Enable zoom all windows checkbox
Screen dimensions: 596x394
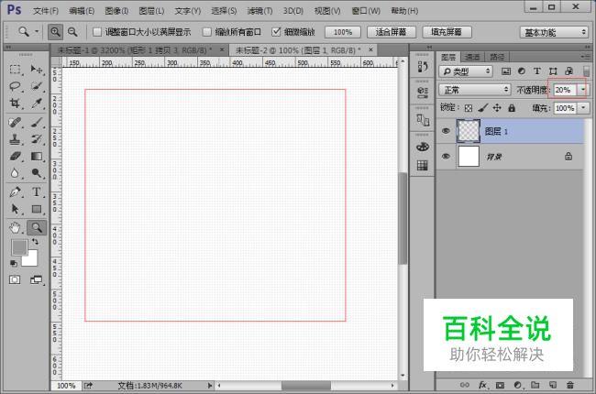207,32
